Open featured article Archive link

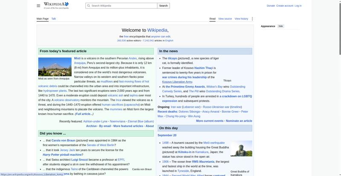(x=91, y=126)
